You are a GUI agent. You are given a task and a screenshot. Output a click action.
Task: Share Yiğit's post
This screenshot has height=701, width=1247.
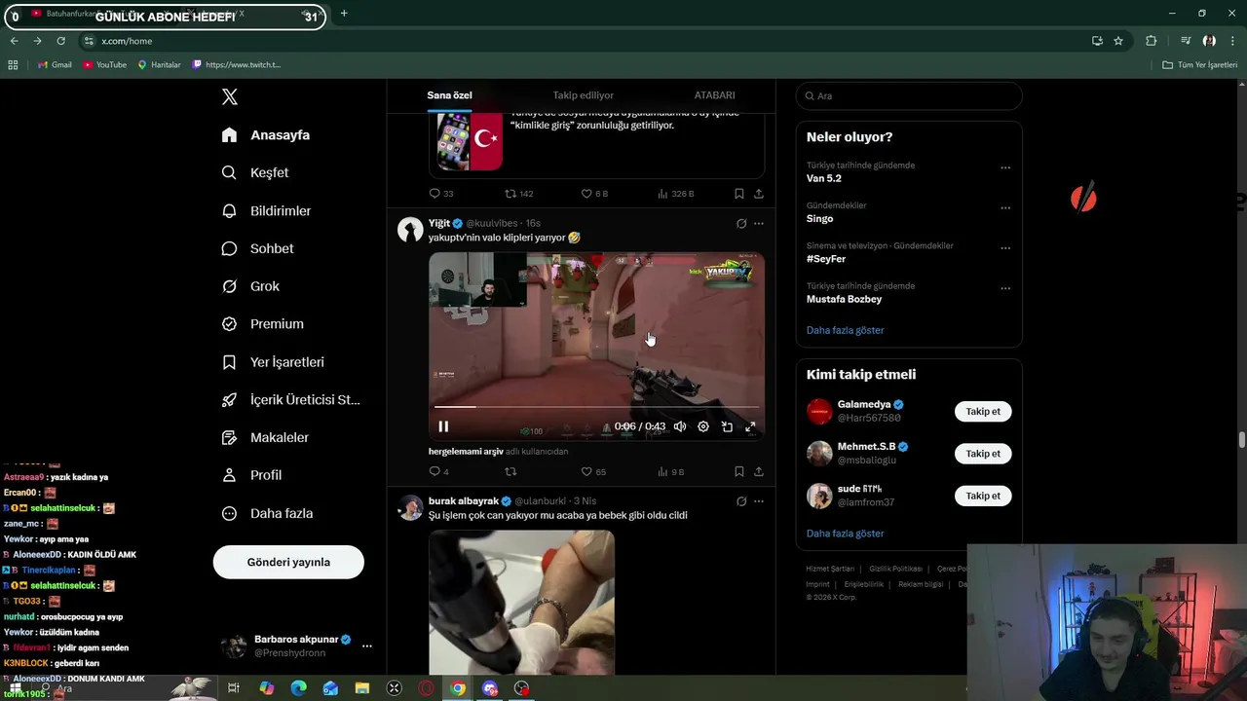[x=759, y=471]
